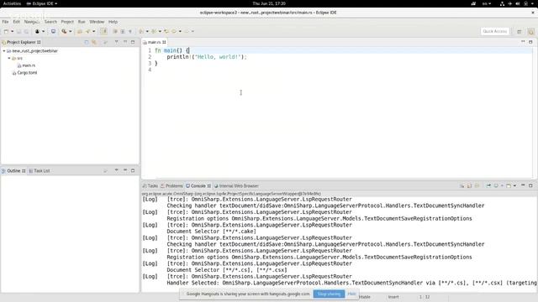538x302 pixels.
Task: Open the Project menu
Action: (x=67, y=22)
